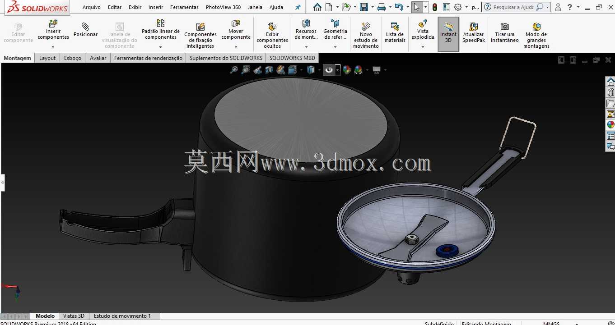Screen dimensions: 615x325
Task: Click Tirar um instantâneo button
Action: tap(505, 32)
